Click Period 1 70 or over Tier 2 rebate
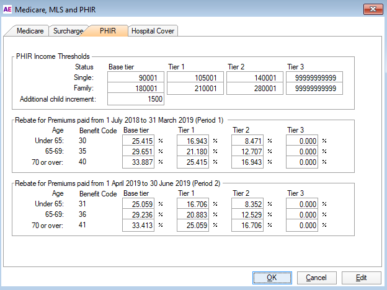Viewport: 387px width, 290px height. [x=249, y=162]
